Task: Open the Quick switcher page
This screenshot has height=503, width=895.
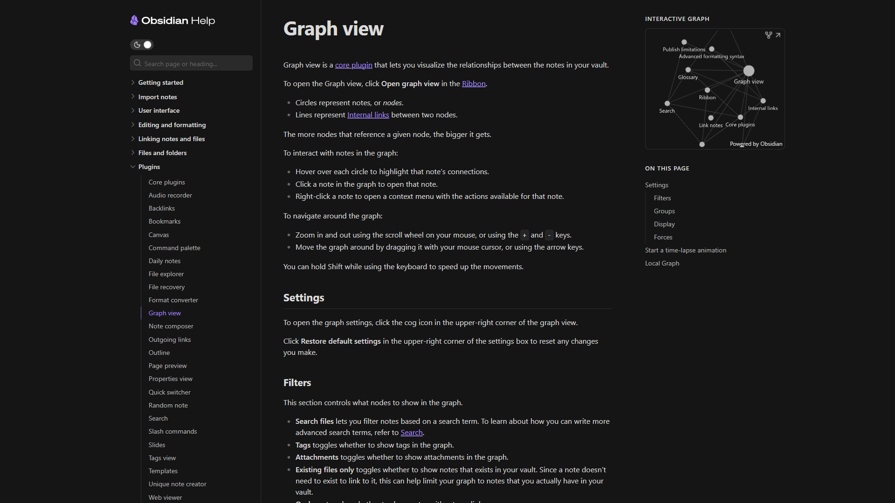Action: (x=170, y=392)
